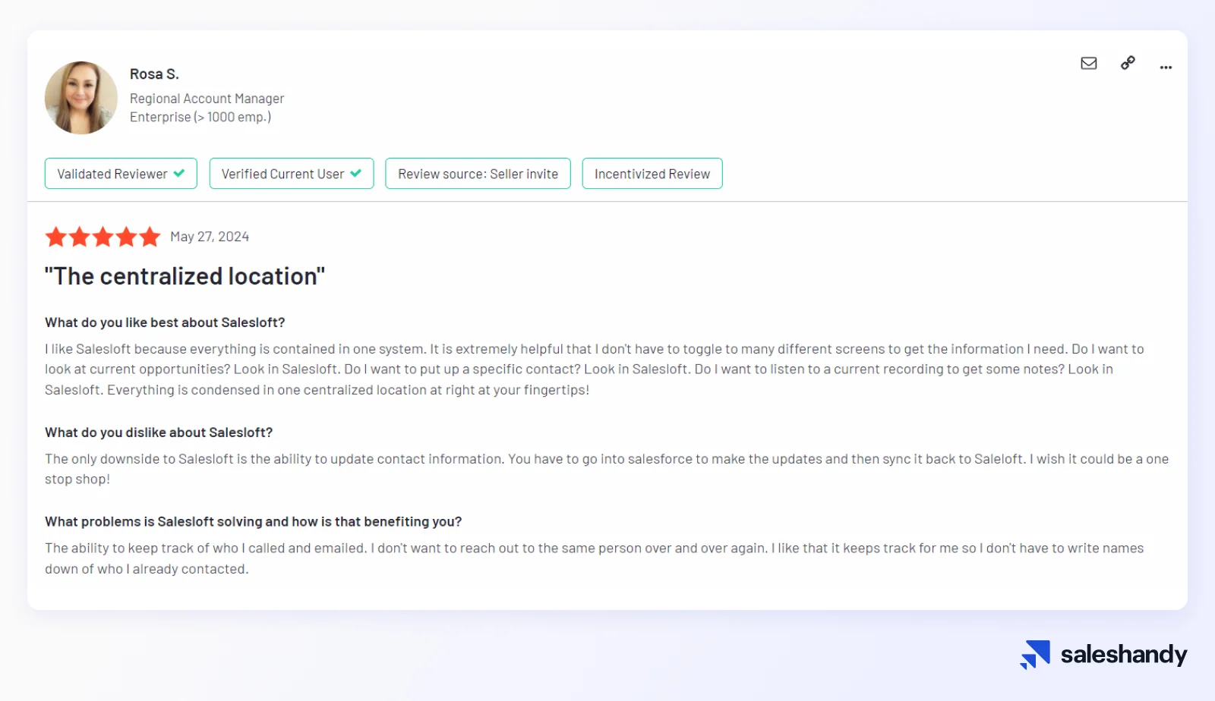Click the checkmark in Validated Reviewer badge

click(x=179, y=173)
